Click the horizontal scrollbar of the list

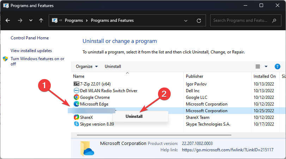(154, 135)
